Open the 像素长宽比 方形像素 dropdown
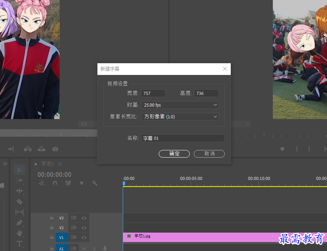The image size is (327, 251). pos(180,117)
